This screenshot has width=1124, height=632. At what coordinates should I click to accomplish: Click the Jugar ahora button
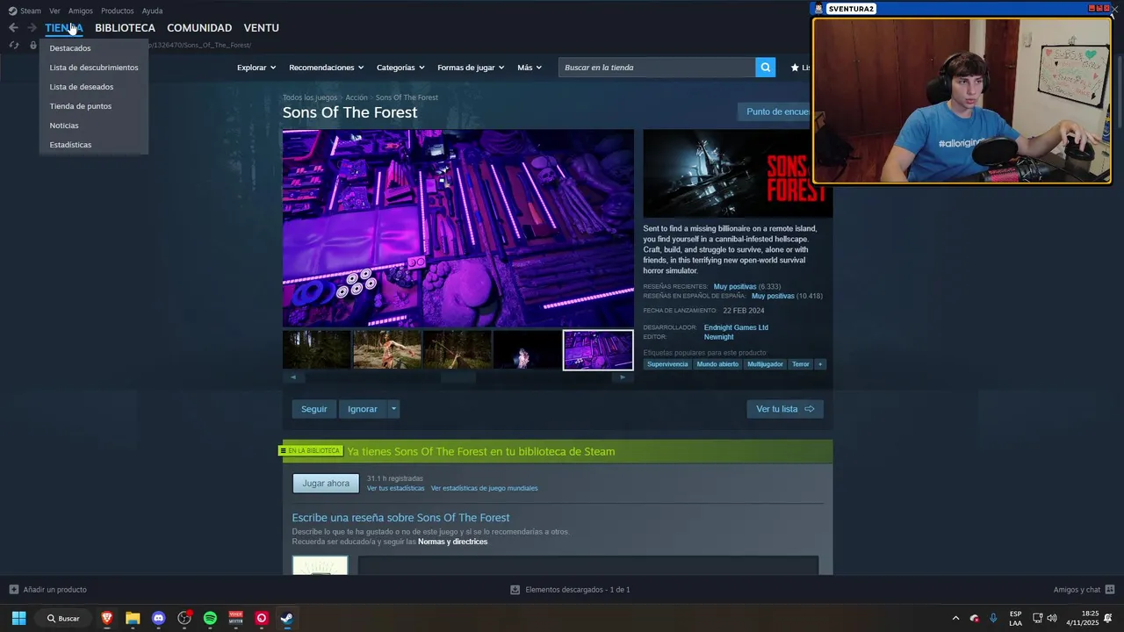click(326, 484)
